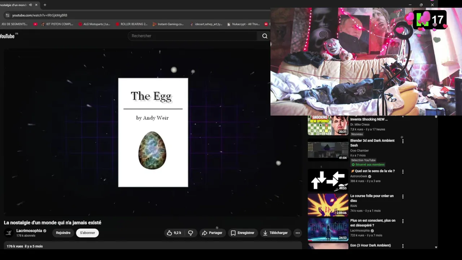
Task: Click the Dr. Mike Chess channel name
Action: click(x=360, y=125)
